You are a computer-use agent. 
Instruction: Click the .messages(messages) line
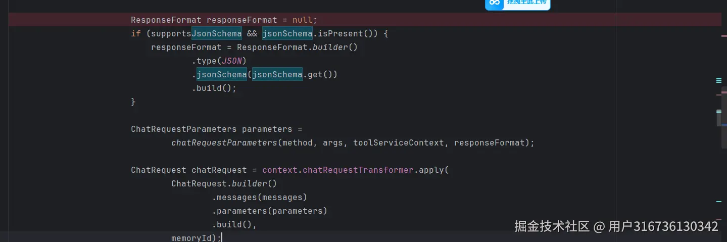[x=260, y=198]
